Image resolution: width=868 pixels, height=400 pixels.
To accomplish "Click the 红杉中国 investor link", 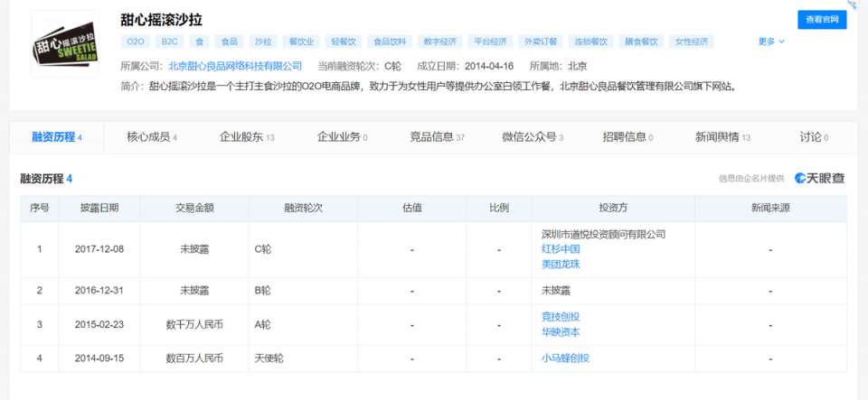I will 560,249.
